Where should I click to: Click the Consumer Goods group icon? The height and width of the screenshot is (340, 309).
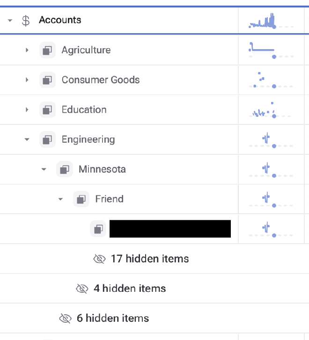point(47,80)
